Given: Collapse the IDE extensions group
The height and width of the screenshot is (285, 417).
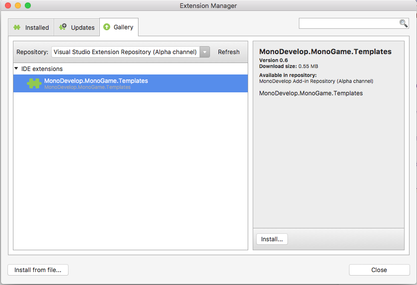Looking at the screenshot, I should click(16, 69).
